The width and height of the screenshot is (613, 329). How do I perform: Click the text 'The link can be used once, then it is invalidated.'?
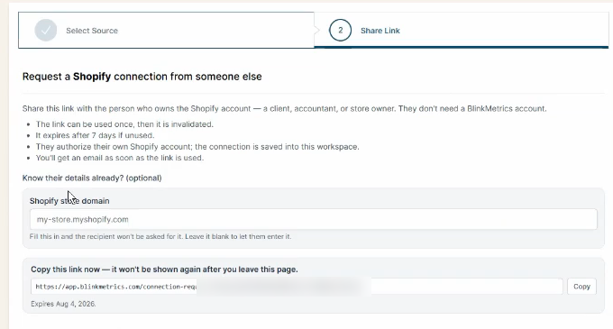[x=124, y=124]
